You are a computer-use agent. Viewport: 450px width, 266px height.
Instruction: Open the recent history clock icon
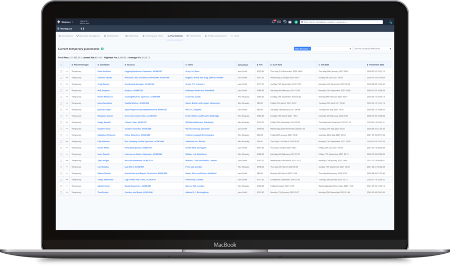click(285, 22)
